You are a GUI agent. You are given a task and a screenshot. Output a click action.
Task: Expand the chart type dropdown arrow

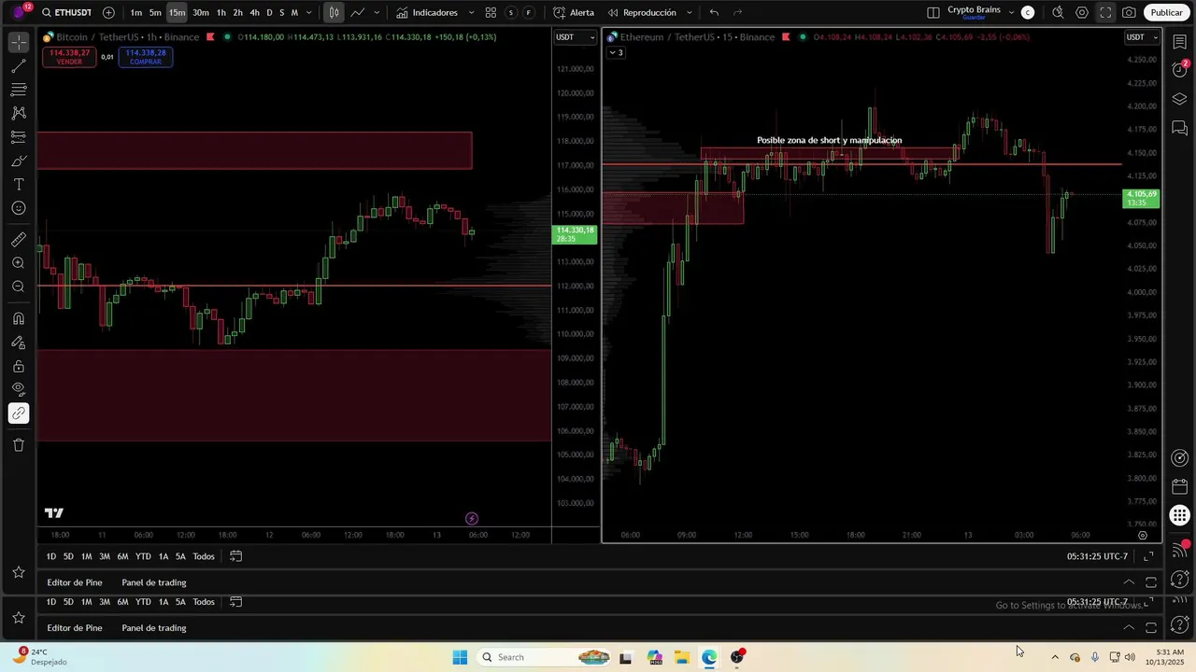click(377, 13)
